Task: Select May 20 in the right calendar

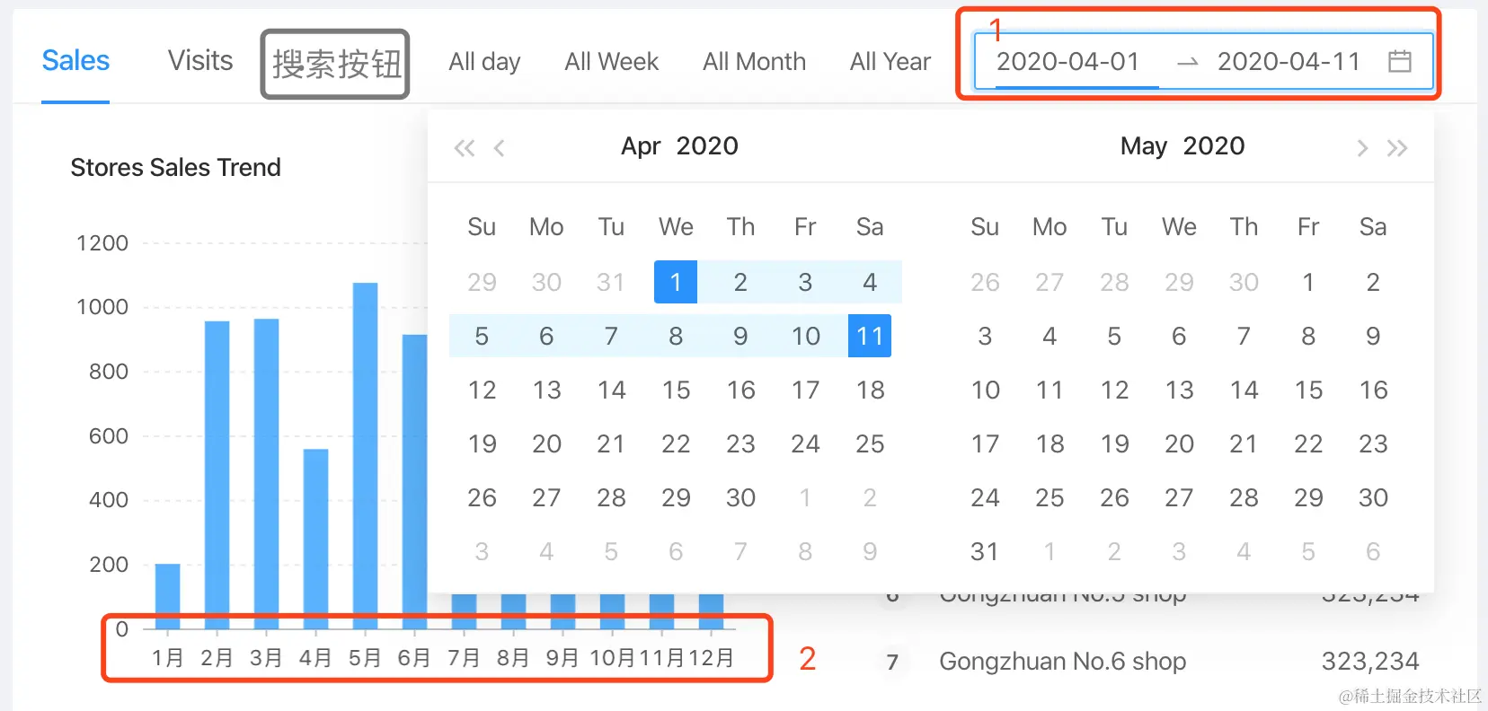Action: pyautogui.click(x=1179, y=443)
